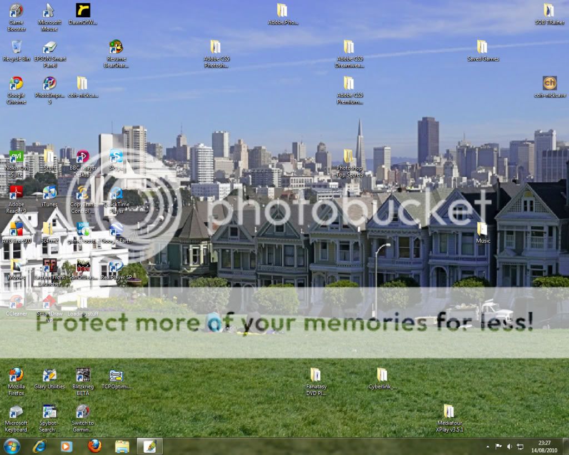Launch the Game Booster shortcut
569x455 pixels.
pos(16,11)
